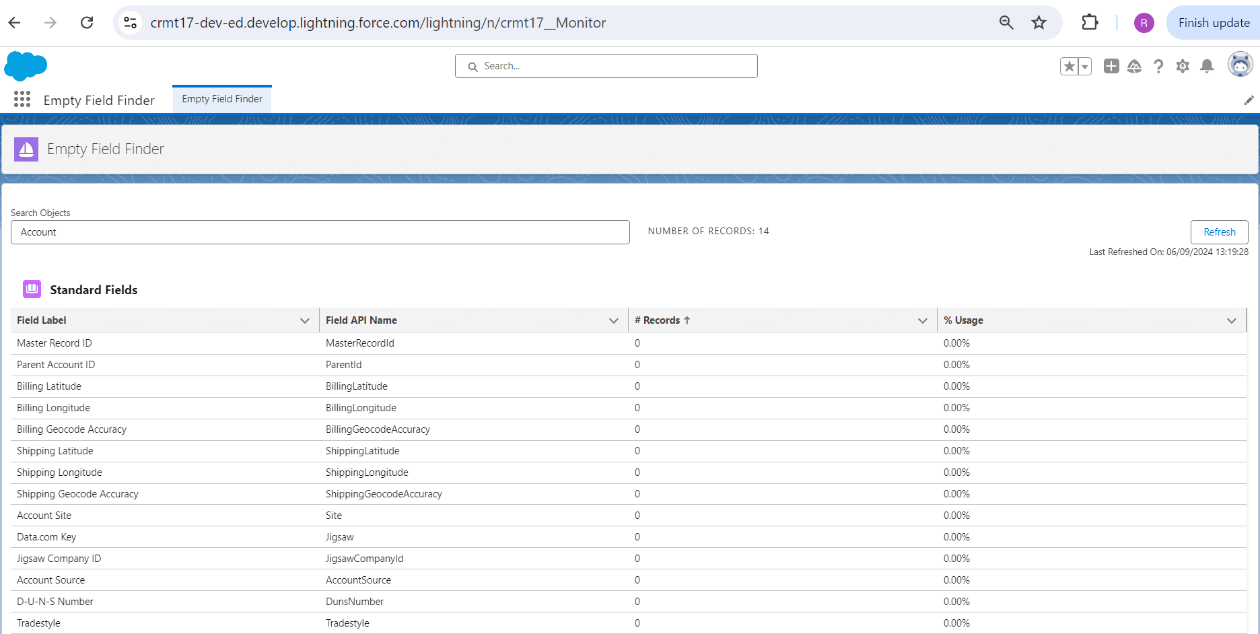Open the user profile avatar in Salesforce header
Viewport: 1260px width, 634px height.
pos(1240,65)
